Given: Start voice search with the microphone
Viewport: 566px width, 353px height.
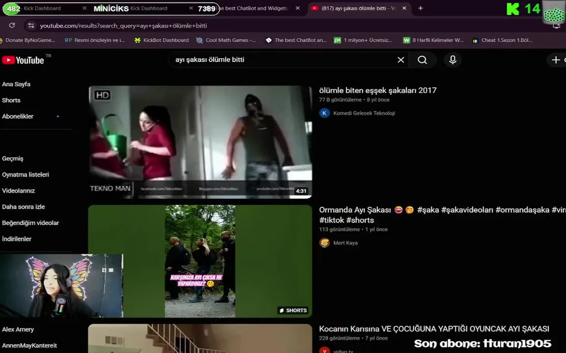Looking at the screenshot, I should pos(453,60).
